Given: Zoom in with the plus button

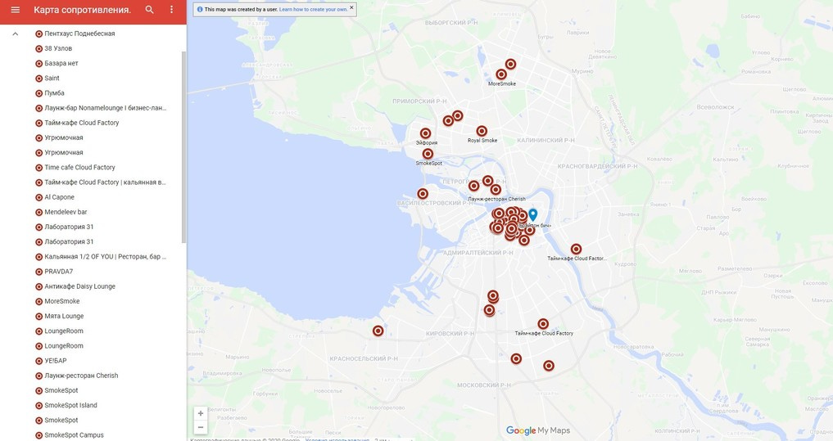Looking at the screenshot, I should [x=201, y=413].
